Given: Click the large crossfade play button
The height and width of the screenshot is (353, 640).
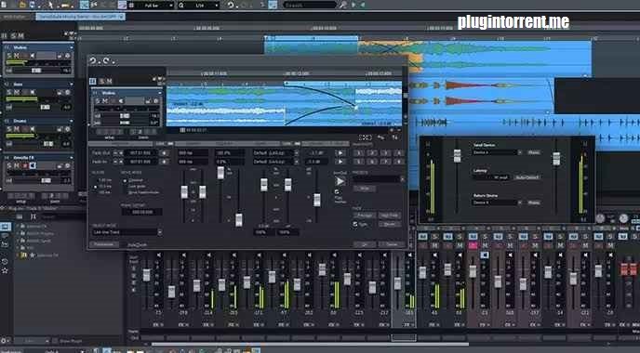Looking at the screenshot, I should click(x=340, y=181).
